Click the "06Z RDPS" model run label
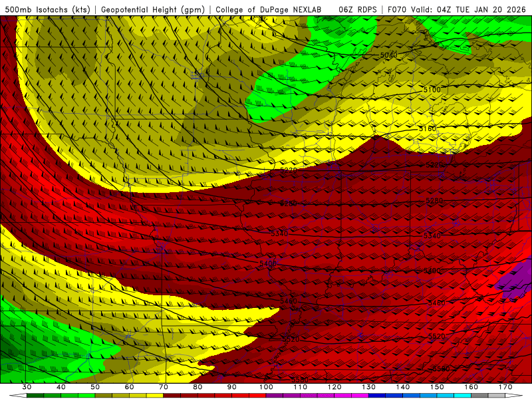This screenshot has width=532, height=399. [358, 9]
